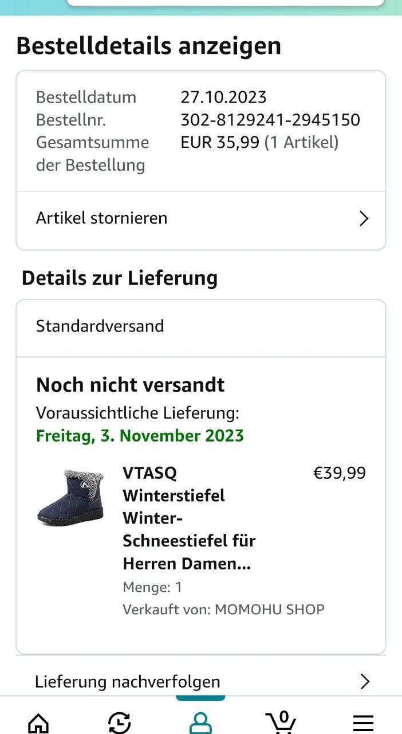402x734 pixels.
Task: Open the VTASQ Winterstiefel product title
Action: point(189,518)
